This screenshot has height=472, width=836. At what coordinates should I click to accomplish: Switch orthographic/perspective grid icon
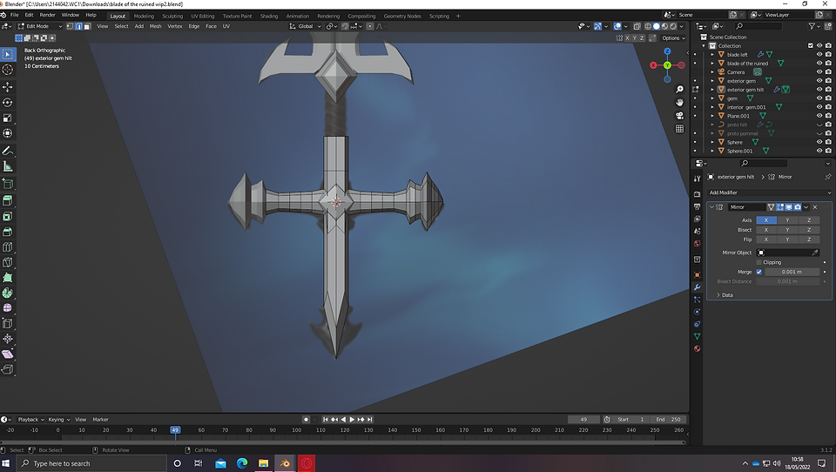tap(679, 129)
